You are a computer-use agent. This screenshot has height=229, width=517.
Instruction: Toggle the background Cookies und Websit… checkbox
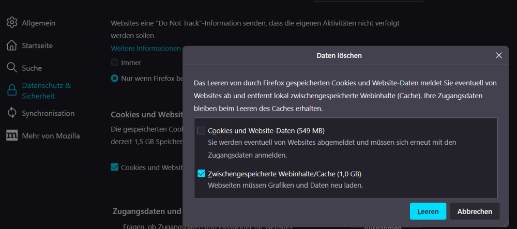tap(115, 167)
